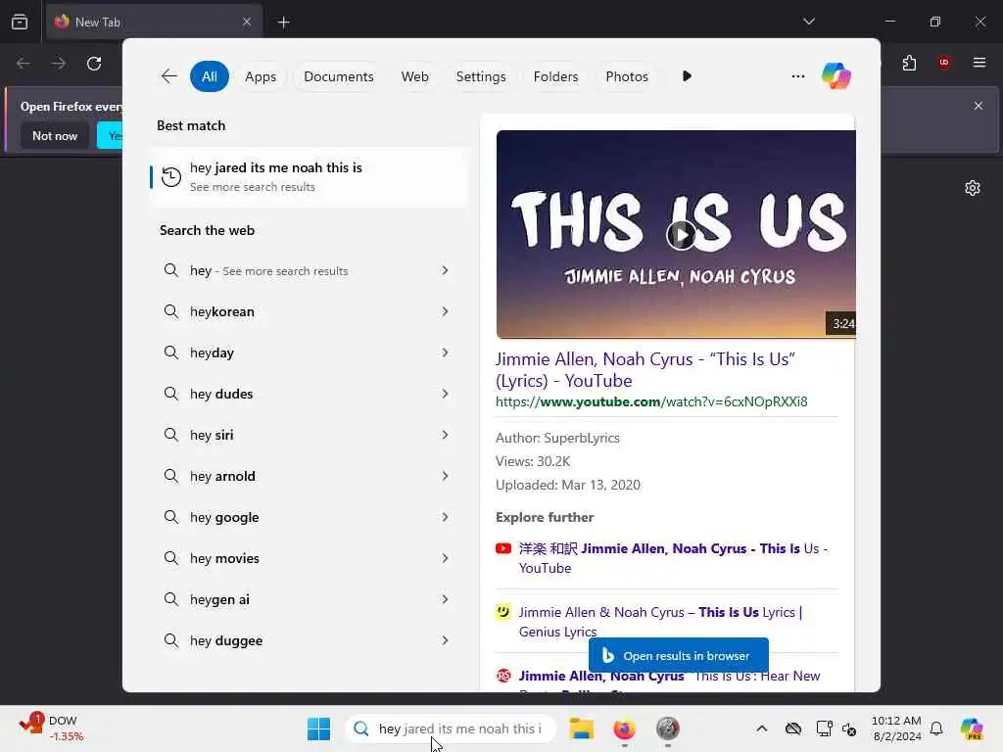Image resolution: width=1003 pixels, height=752 pixels.
Task: Expand the heyday suggestion chevron
Action: [x=446, y=352]
